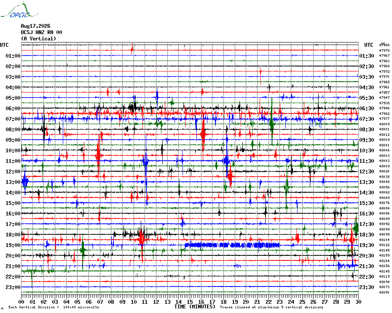Click the DC offset value 48020
Image resolution: width=392 pixels, height=313 pixels.
tap(384, 172)
